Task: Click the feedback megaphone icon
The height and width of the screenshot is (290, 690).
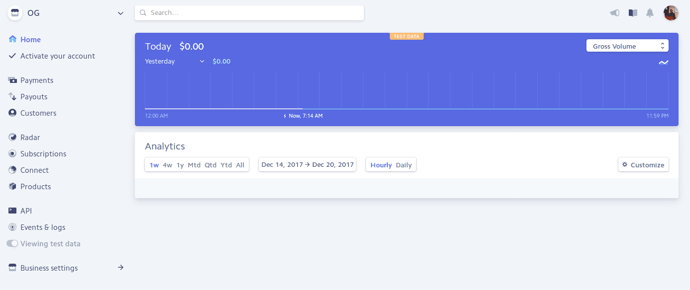Action: coord(614,13)
